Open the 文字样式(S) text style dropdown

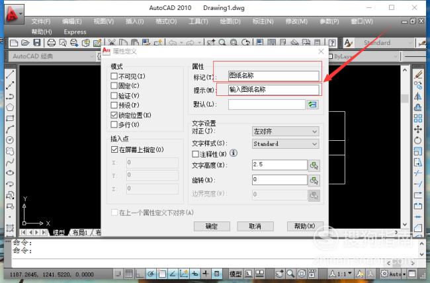(286, 143)
